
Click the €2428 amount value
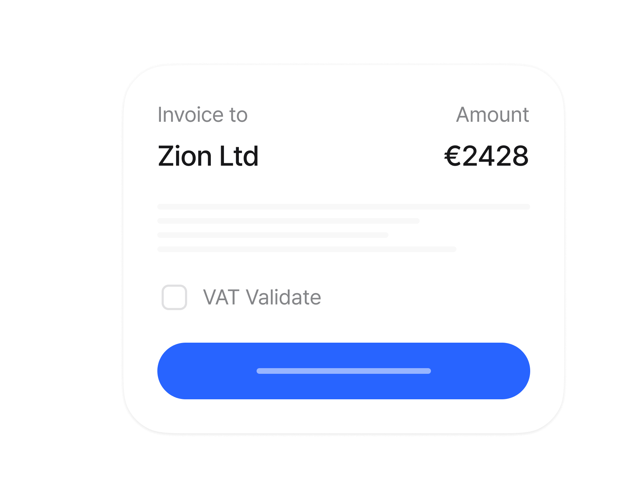click(x=487, y=156)
